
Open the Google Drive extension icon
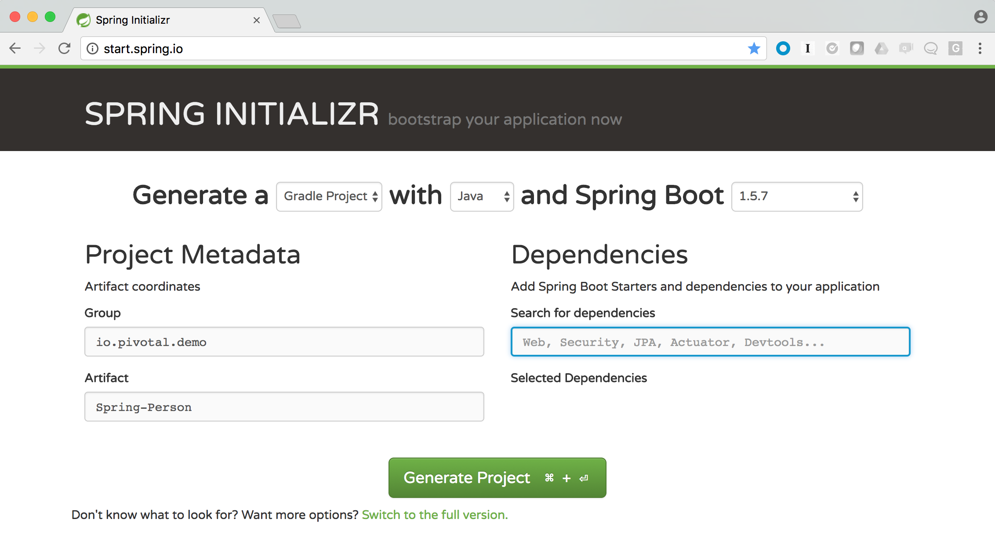pyautogui.click(x=882, y=48)
